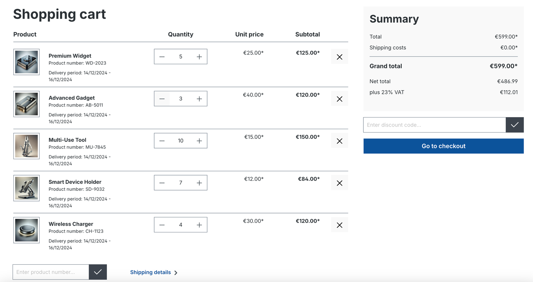Focus the discount code input field
Viewport: 533px width, 282px height.
pyautogui.click(x=434, y=125)
